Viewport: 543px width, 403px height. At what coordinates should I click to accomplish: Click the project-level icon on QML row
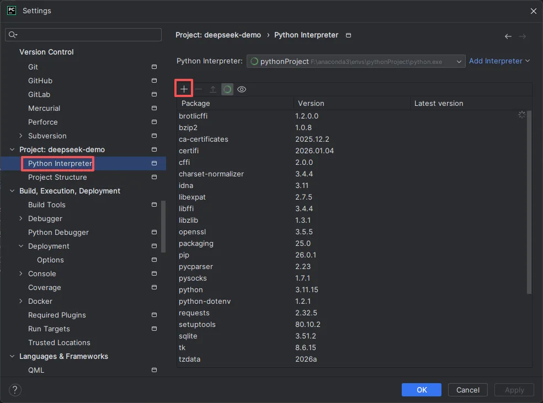154,370
